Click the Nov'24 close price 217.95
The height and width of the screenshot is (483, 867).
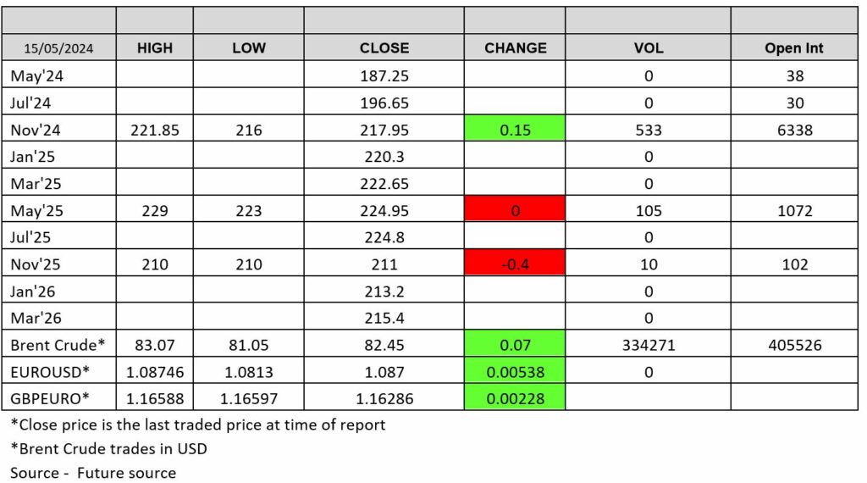point(384,130)
